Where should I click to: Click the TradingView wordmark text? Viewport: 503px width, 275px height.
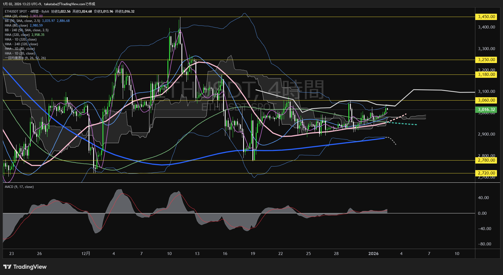click(30, 267)
